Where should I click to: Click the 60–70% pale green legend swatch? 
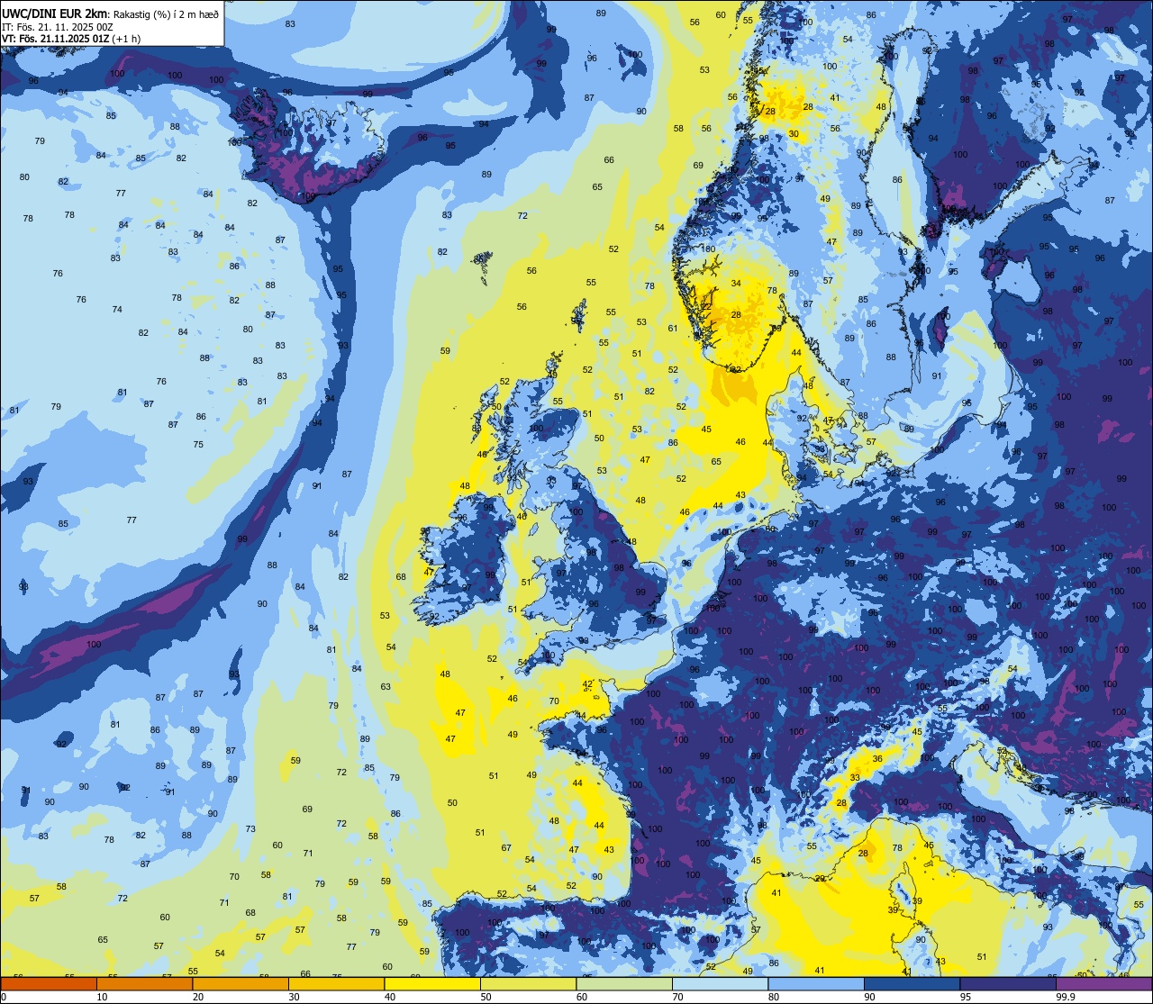[x=624, y=983]
